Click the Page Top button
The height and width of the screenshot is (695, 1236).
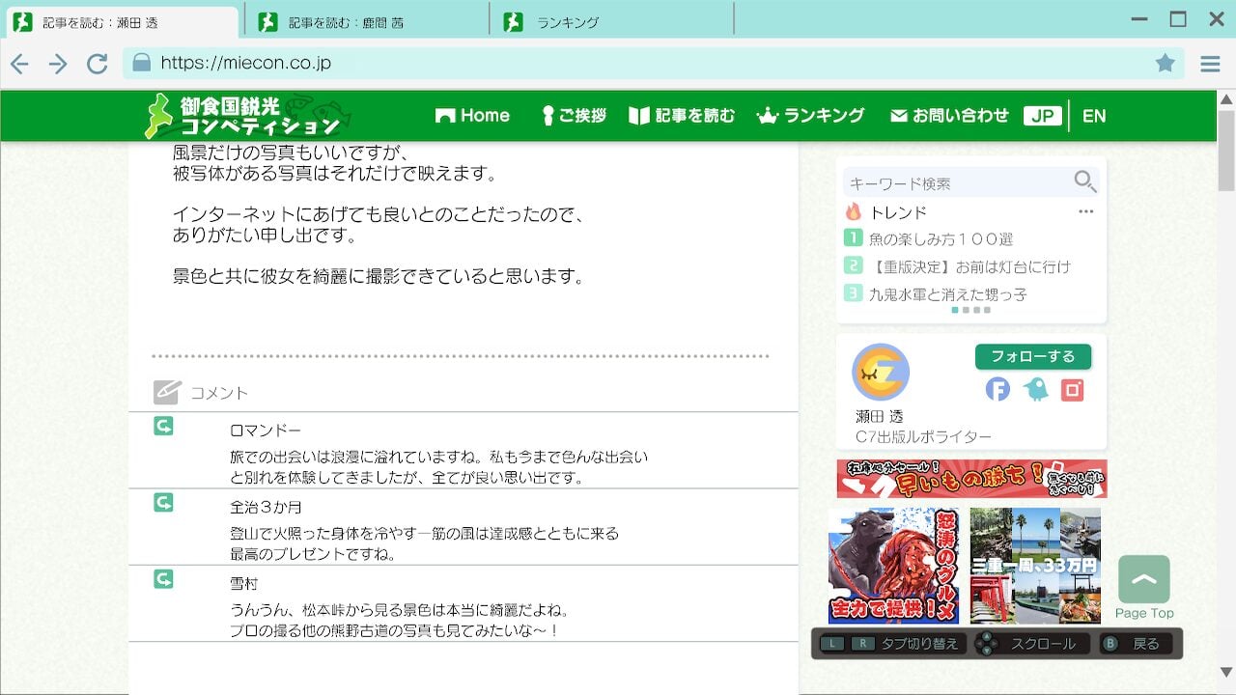click(1144, 581)
